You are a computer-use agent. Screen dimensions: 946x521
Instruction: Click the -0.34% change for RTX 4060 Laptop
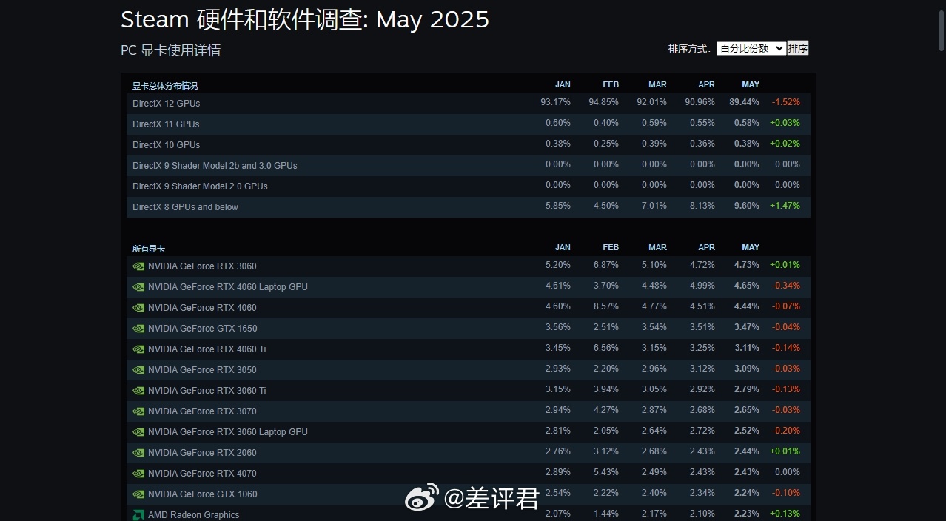pyautogui.click(x=786, y=286)
